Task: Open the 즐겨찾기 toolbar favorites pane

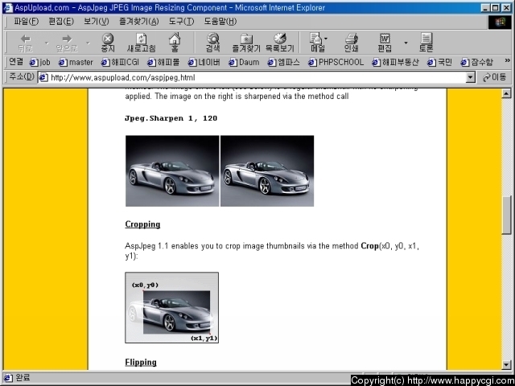Action: 246,43
